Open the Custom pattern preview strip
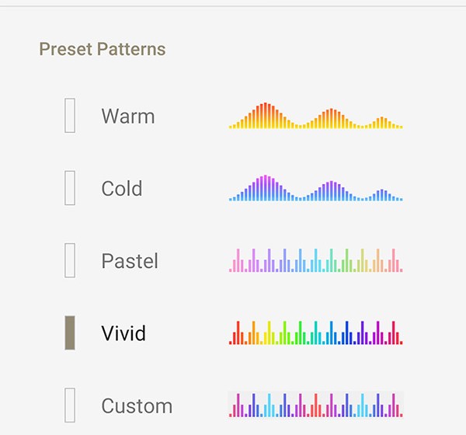Image resolution: width=466 pixels, height=435 pixels. 315,405
